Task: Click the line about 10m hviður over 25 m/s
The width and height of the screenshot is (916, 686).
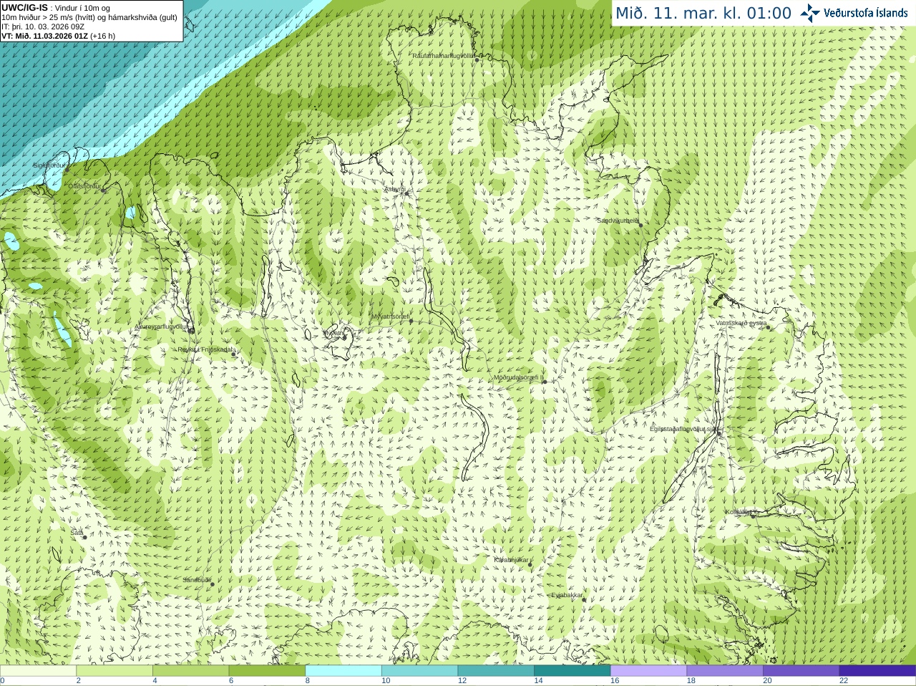Action: coord(89,17)
